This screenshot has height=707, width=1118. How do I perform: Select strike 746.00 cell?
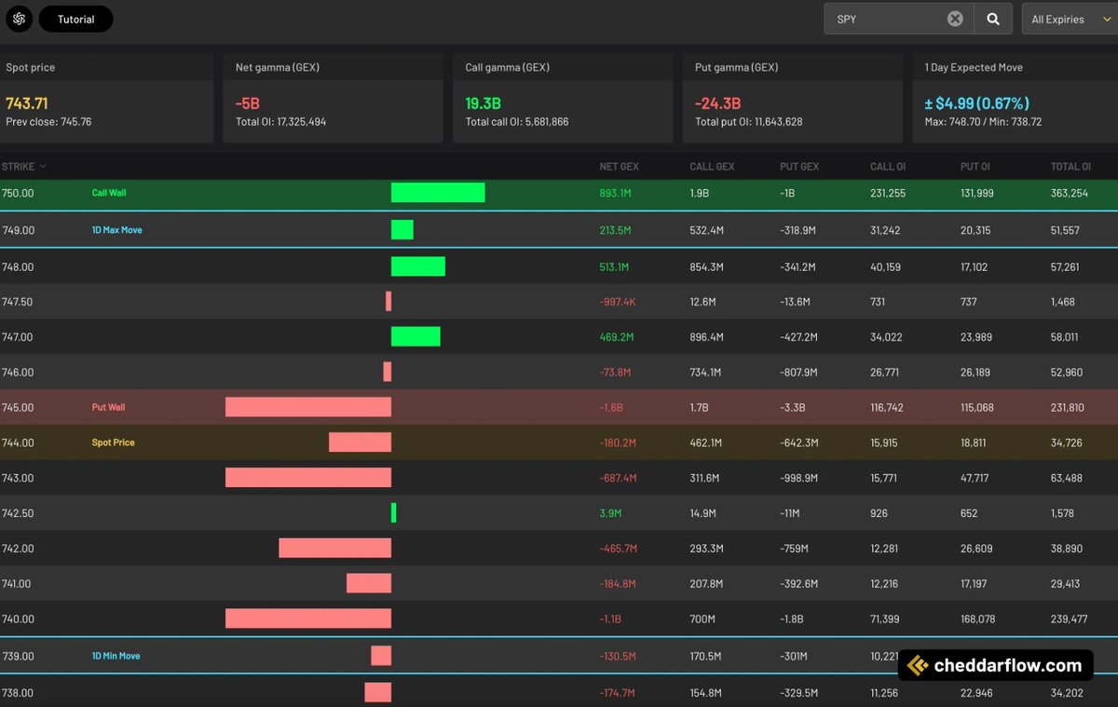[18, 372]
